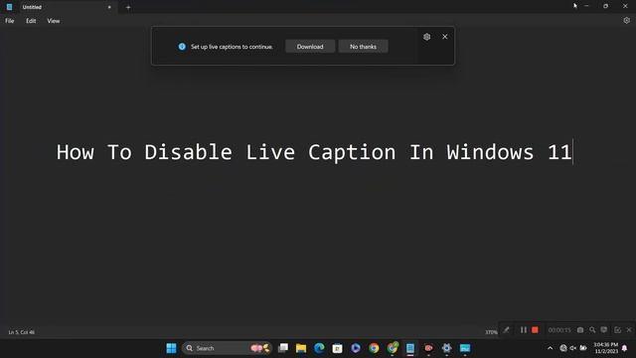Click the recorder magnifier zoom icon
This screenshot has height=358, width=636.
592,330
